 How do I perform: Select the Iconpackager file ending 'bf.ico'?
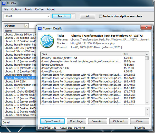click(x=93, y=91)
